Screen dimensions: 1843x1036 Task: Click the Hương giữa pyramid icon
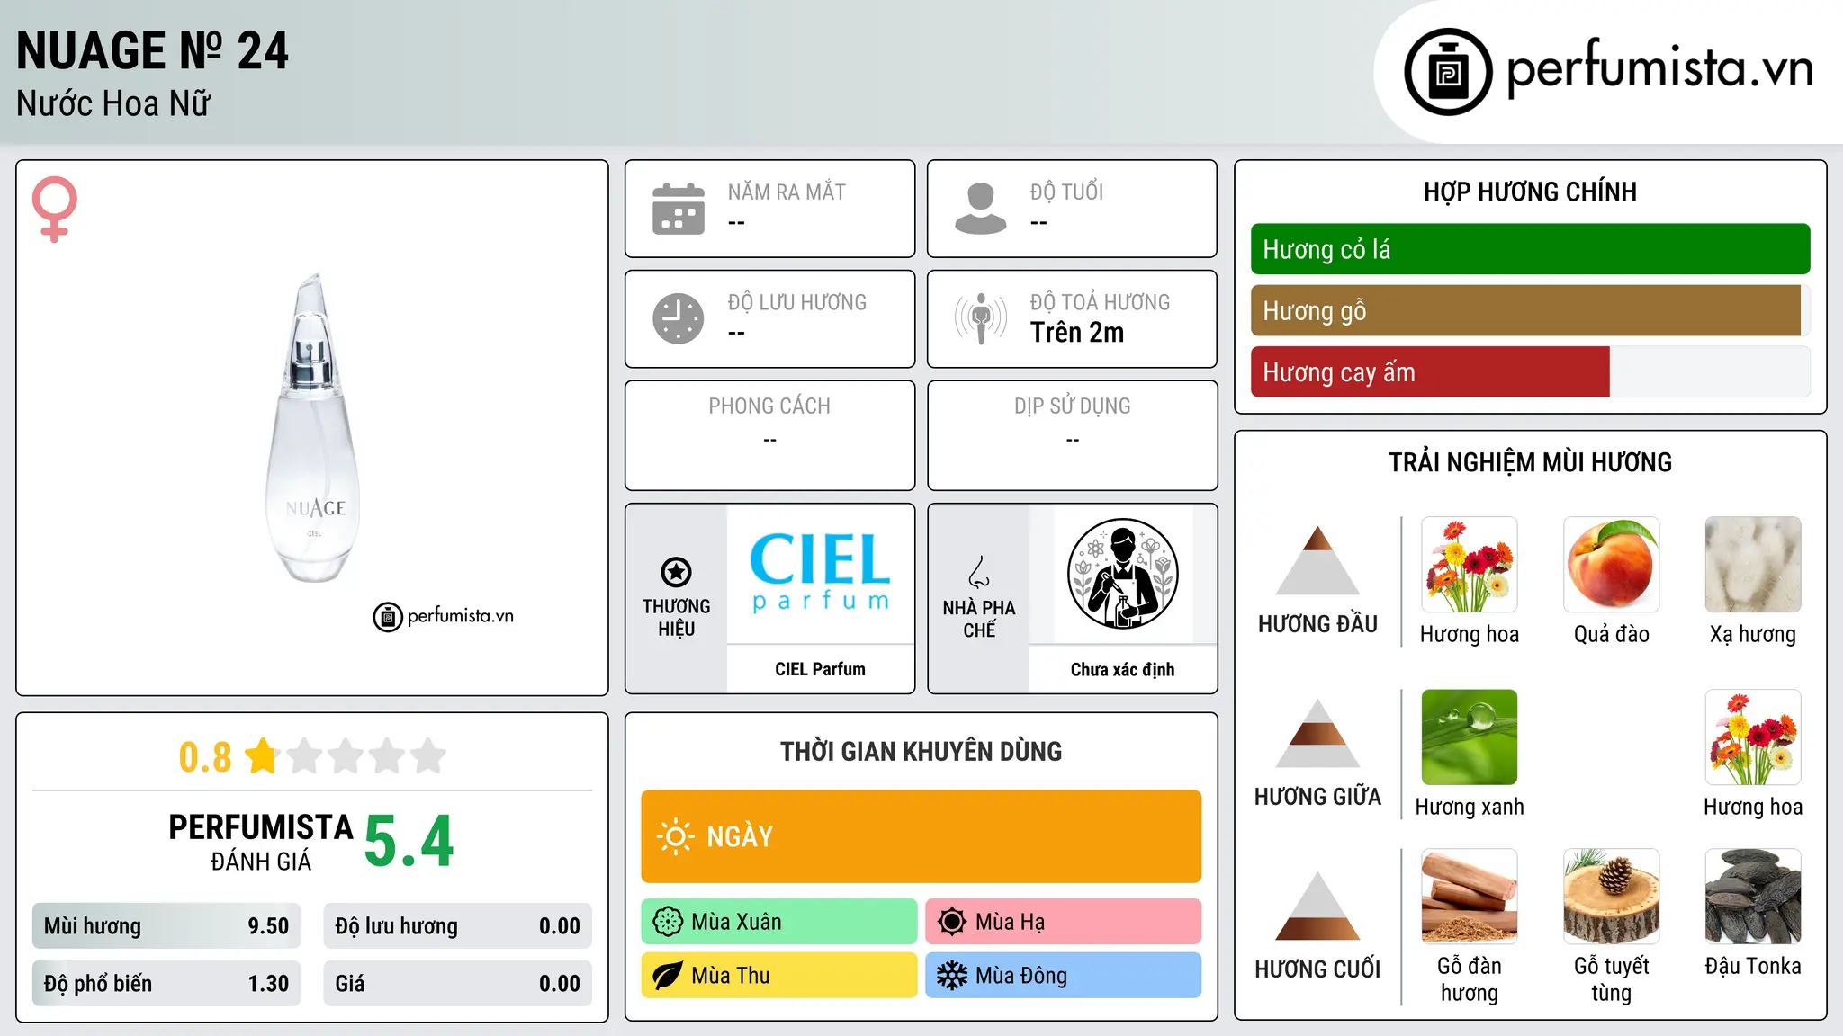coord(1317,733)
